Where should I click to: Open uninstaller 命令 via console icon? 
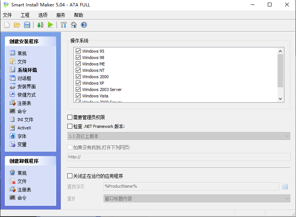12,197
